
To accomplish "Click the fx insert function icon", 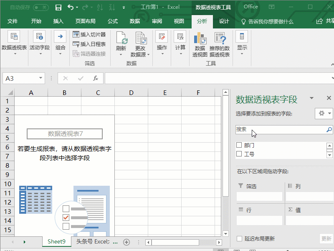I will pos(96,78).
